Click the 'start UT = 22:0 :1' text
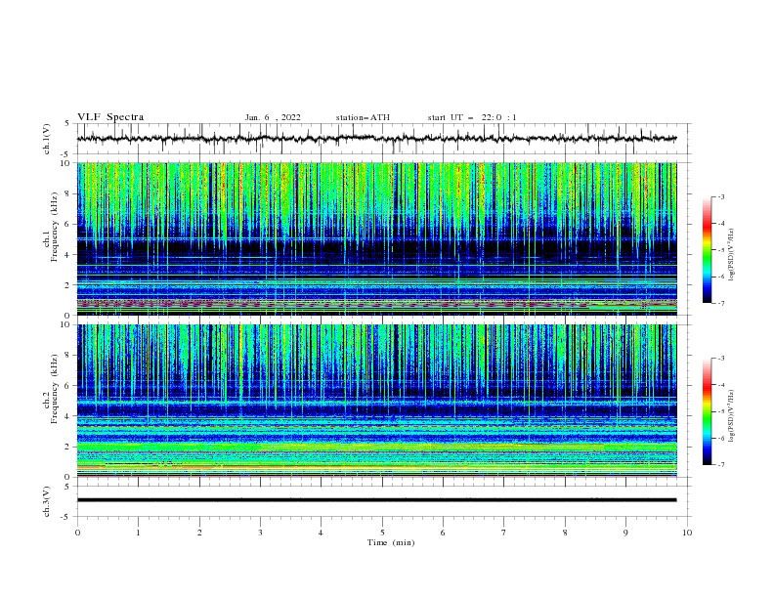Viewport: 774px width, 598px height. (472, 117)
